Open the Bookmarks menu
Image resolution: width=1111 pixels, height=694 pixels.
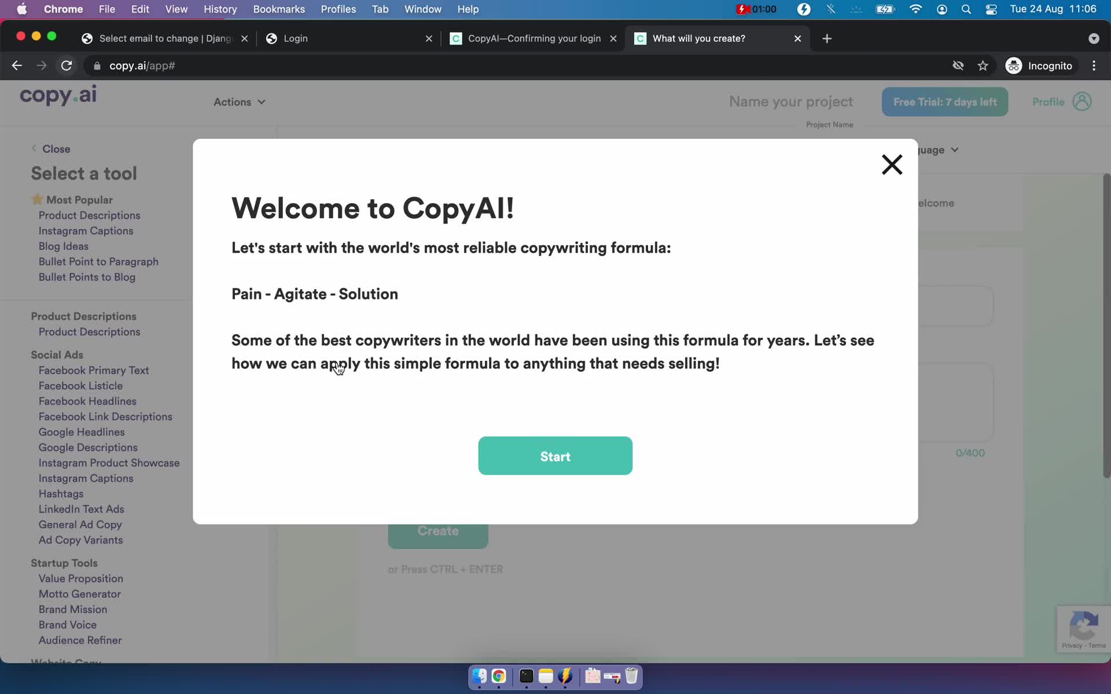tap(279, 9)
